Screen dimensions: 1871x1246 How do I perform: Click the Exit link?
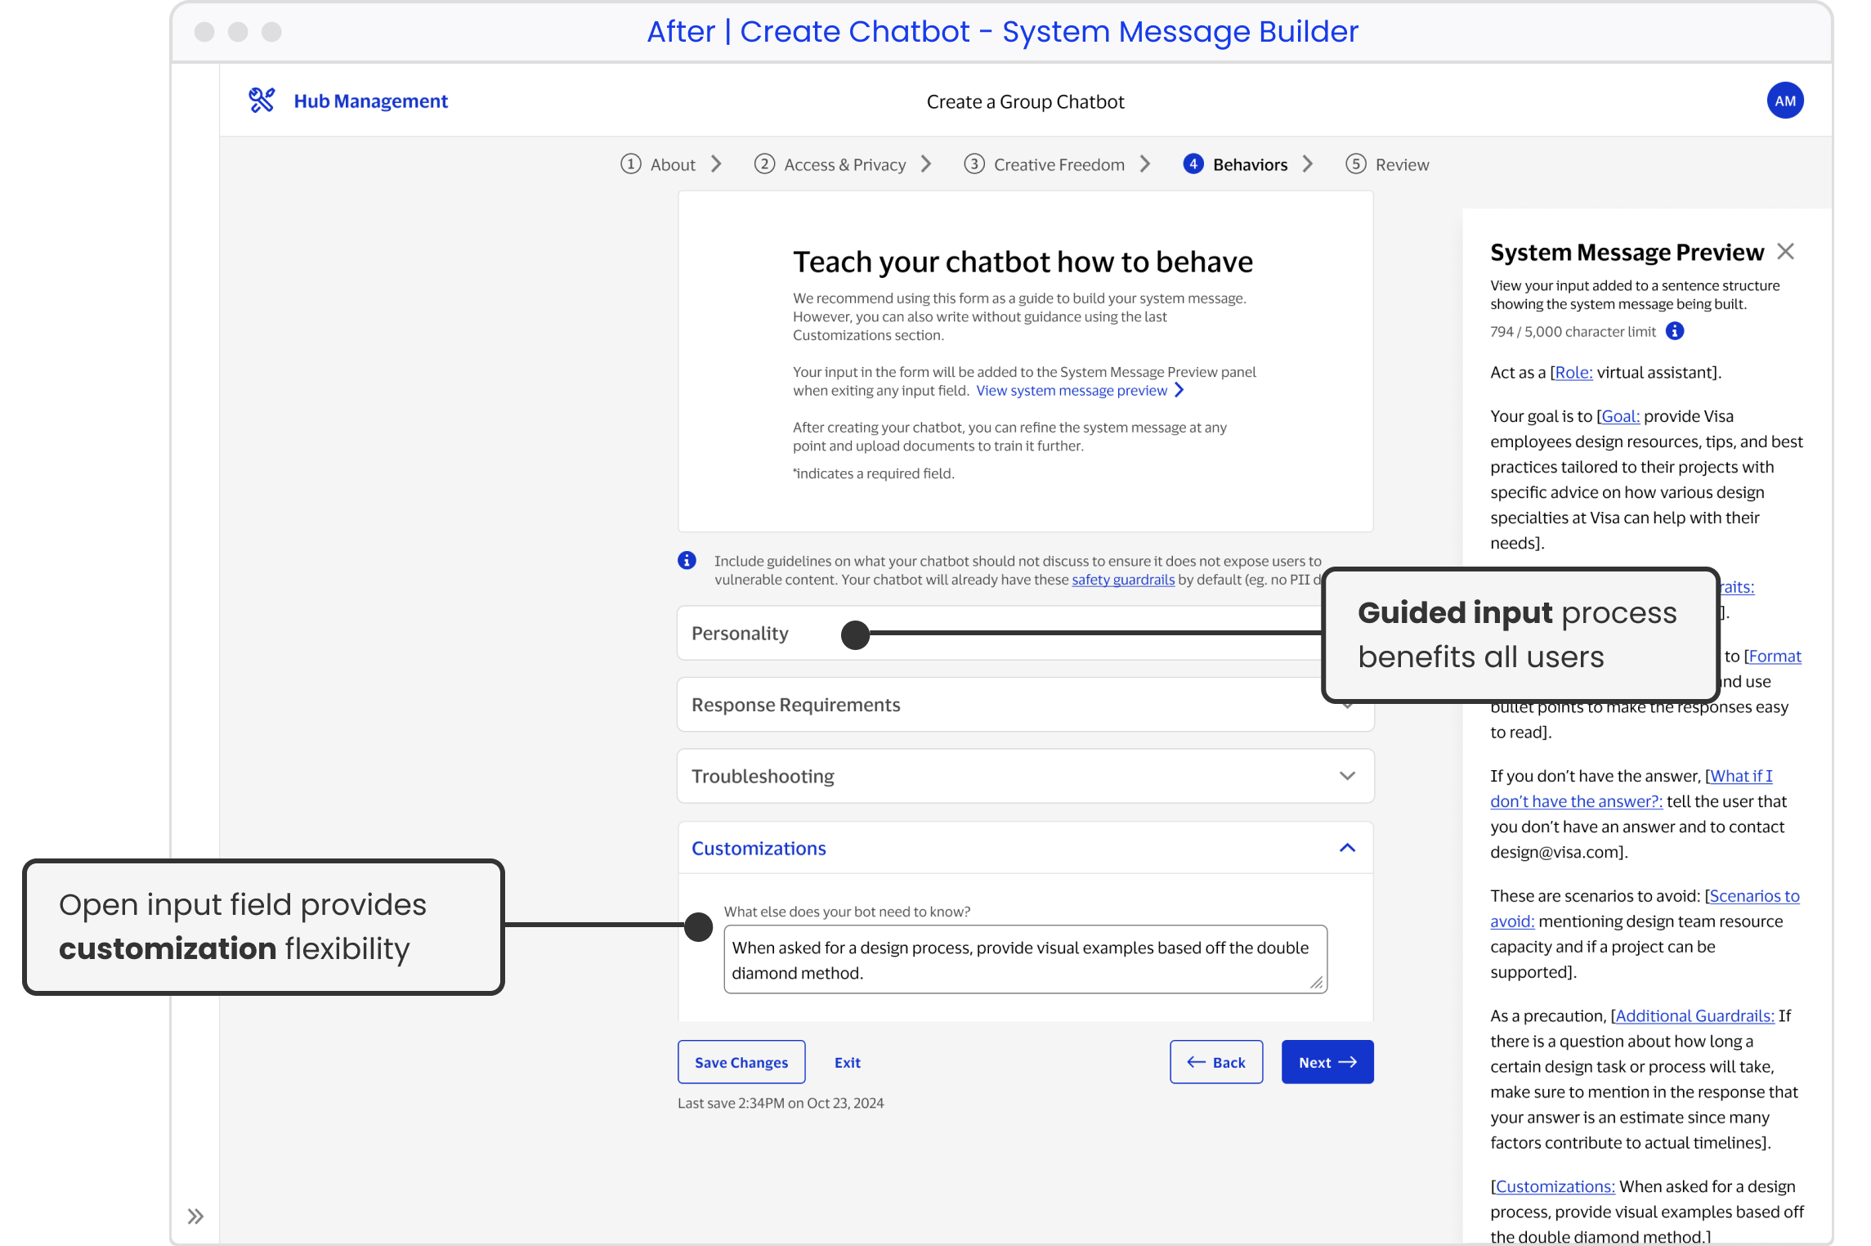[847, 1061]
